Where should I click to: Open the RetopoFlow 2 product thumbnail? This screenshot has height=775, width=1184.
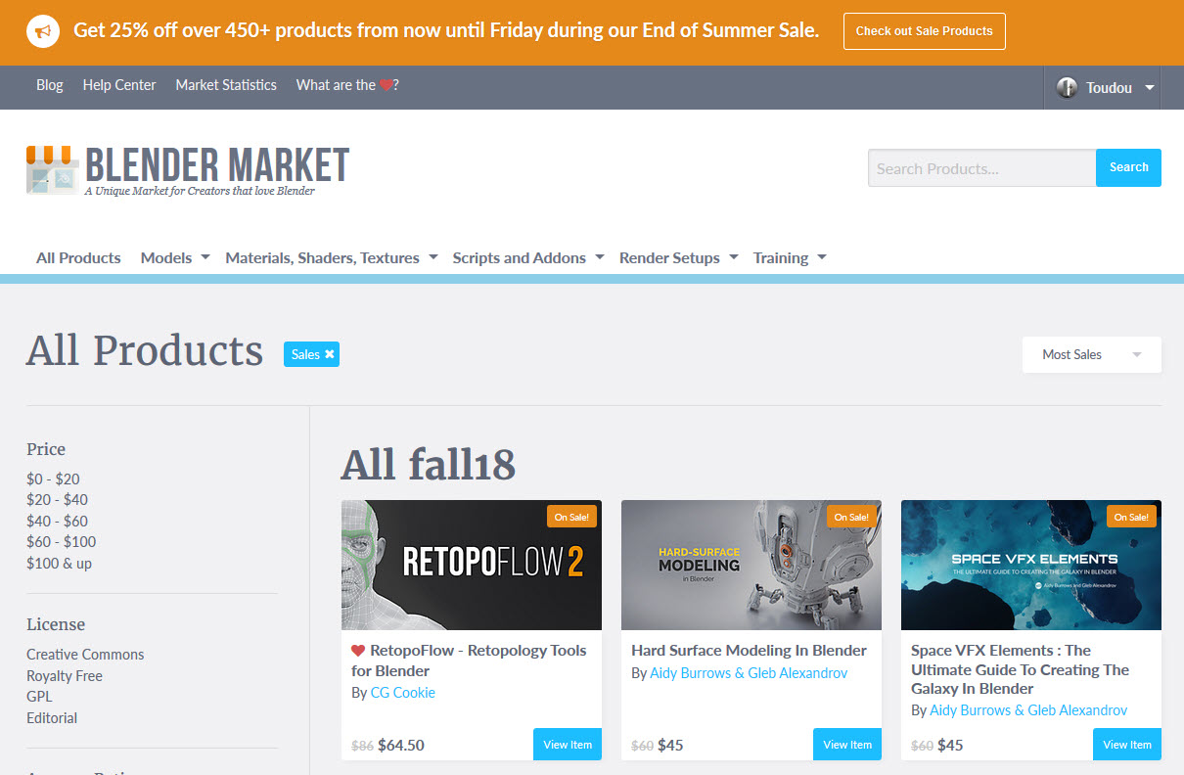click(472, 566)
